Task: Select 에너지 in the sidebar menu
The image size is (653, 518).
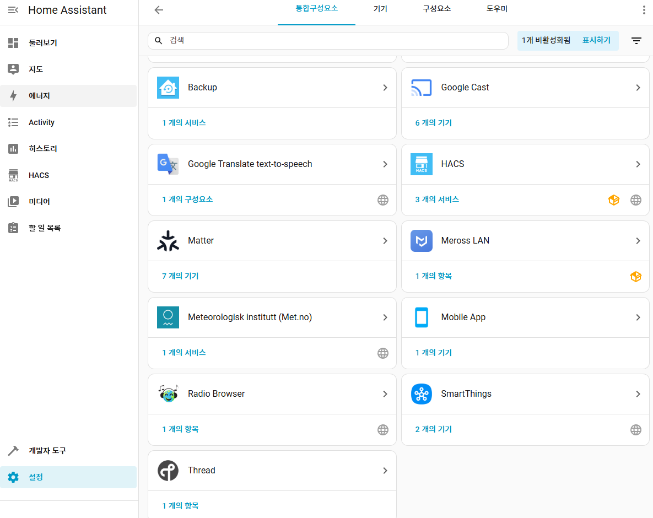Action: click(68, 96)
